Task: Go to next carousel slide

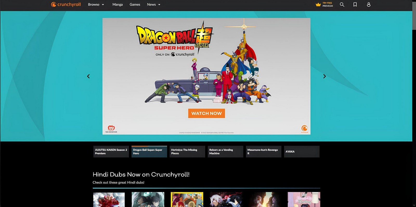Action: [x=324, y=76]
